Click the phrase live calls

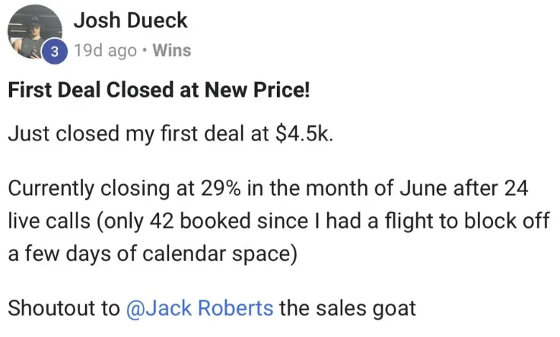tap(49, 221)
